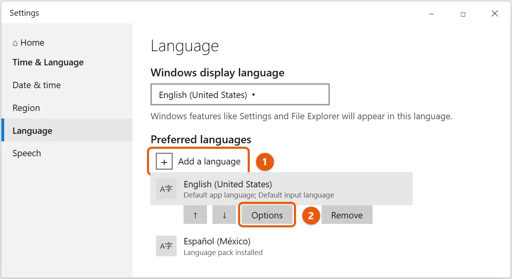This screenshot has width=512, height=279.
Task: Click the Windows display language heading
Action: 218,73
